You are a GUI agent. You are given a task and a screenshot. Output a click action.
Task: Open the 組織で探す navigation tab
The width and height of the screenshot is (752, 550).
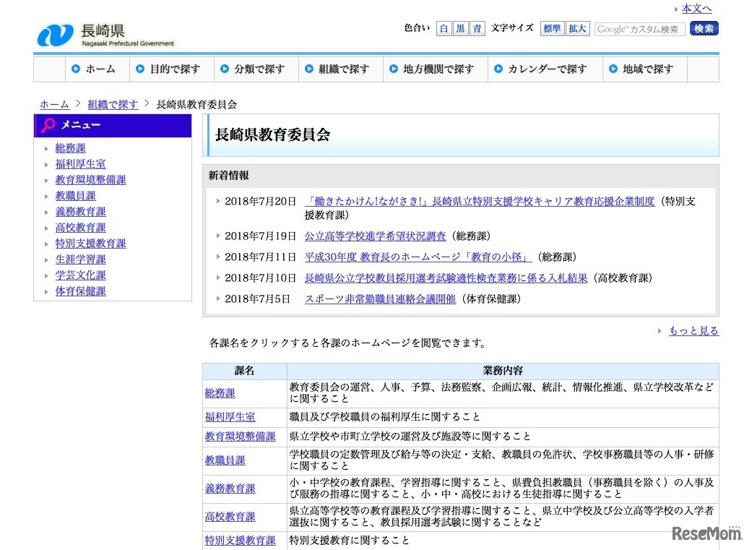(343, 69)
